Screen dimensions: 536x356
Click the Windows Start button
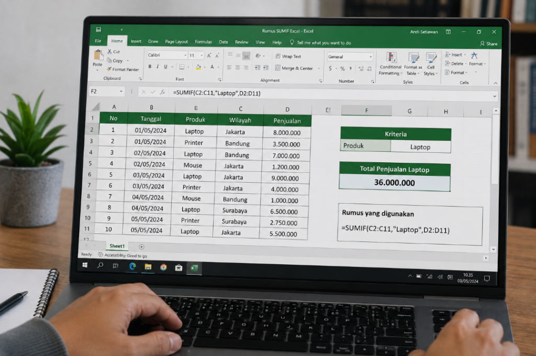point(85,265)
